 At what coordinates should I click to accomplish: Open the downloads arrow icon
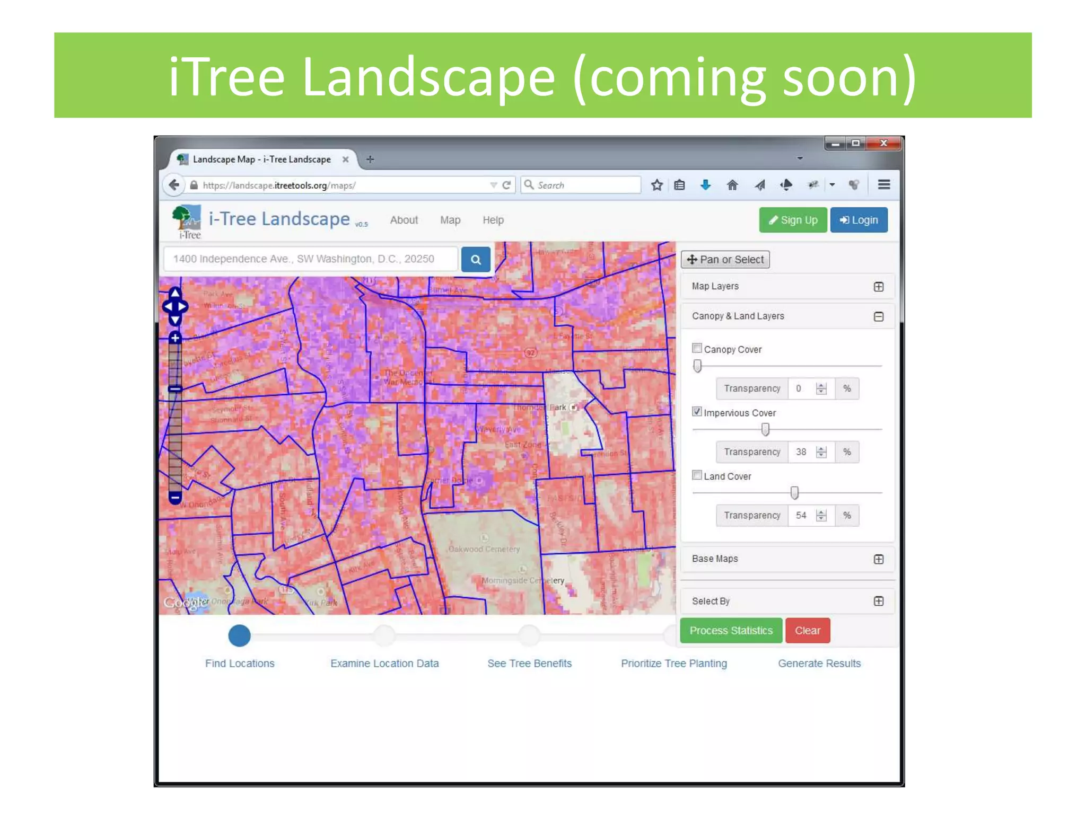point(705,185)
